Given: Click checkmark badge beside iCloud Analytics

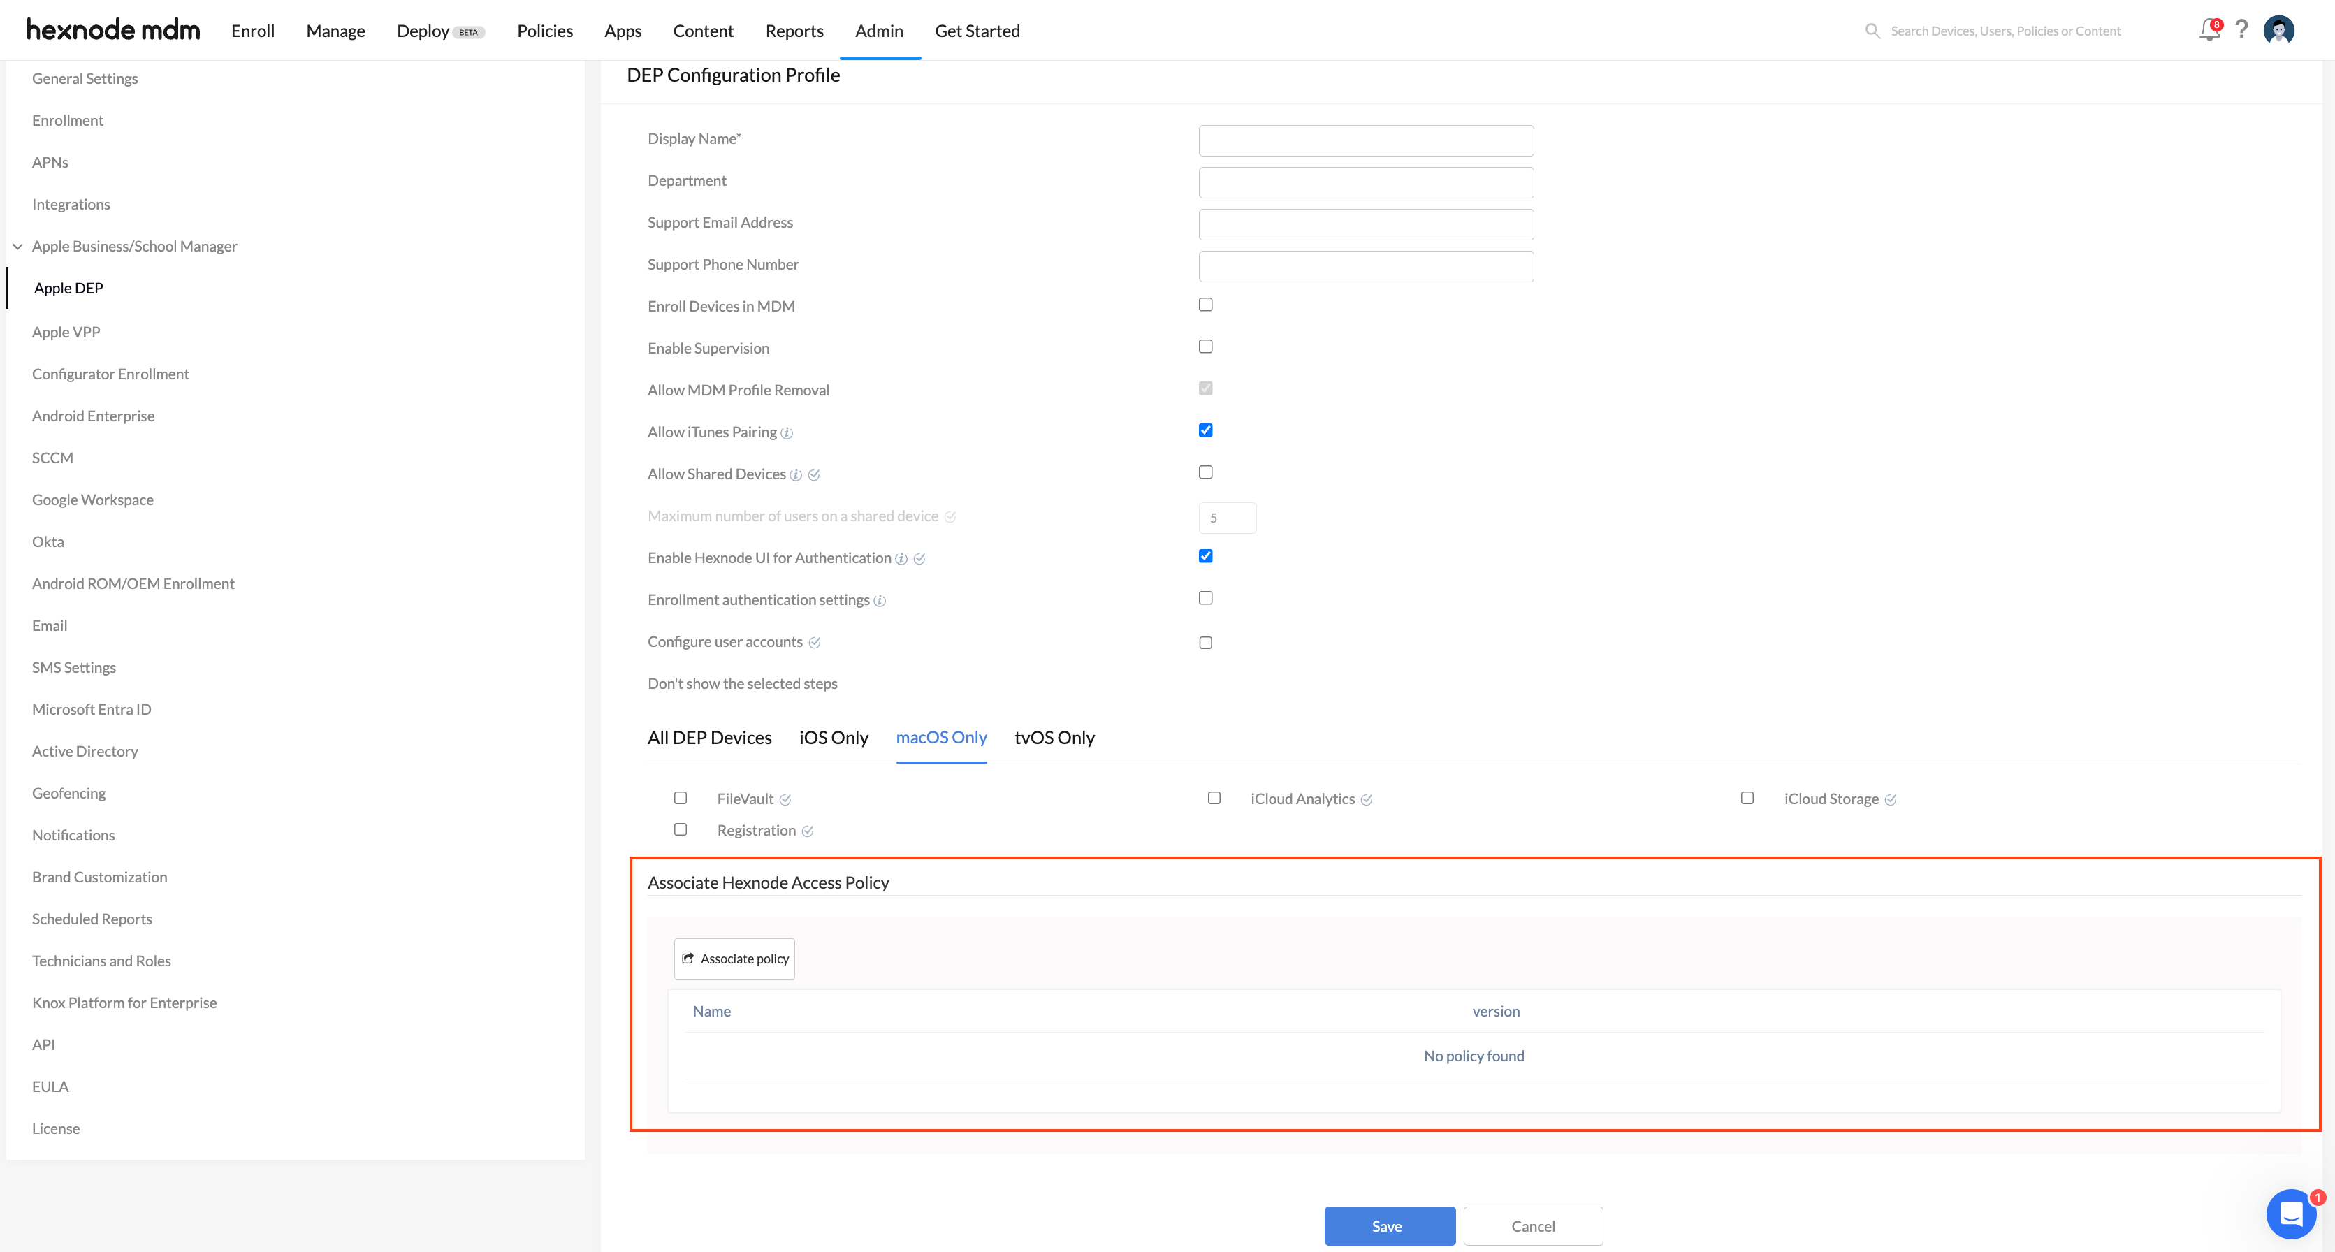Looking at the screenshot, I should coord(1366,799).
